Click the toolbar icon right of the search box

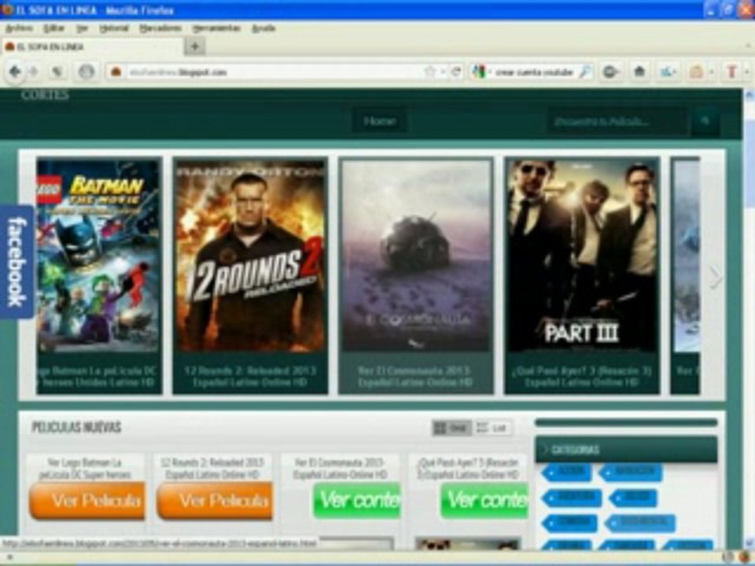point(610,72)
